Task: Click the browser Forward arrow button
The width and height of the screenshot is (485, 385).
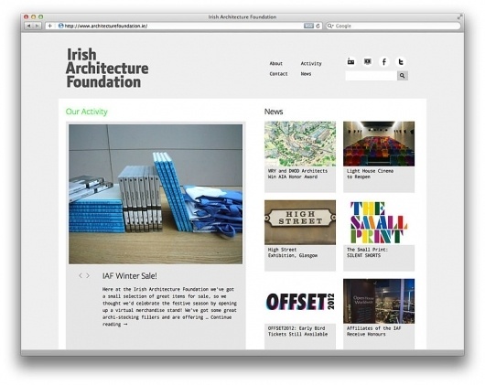Action: (x=37, y=26)
